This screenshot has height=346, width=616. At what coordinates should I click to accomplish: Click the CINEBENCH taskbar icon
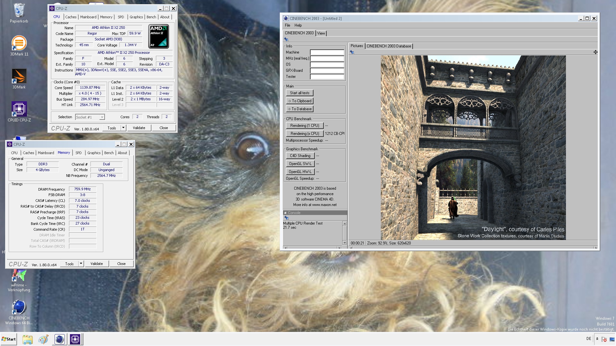tap(59, 339)
